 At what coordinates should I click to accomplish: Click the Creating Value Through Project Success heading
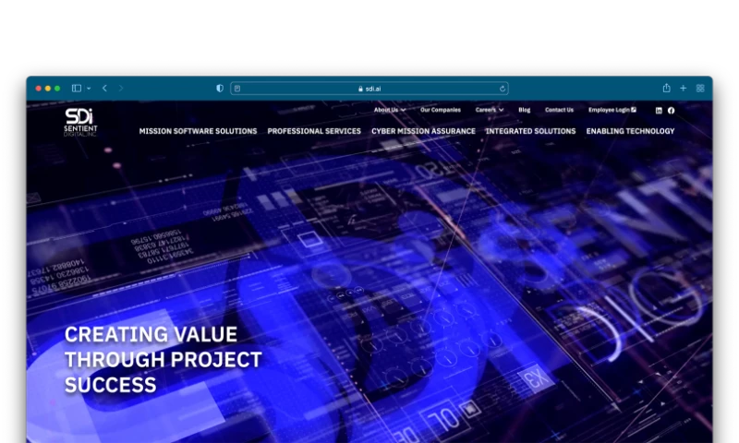point(164,360)
